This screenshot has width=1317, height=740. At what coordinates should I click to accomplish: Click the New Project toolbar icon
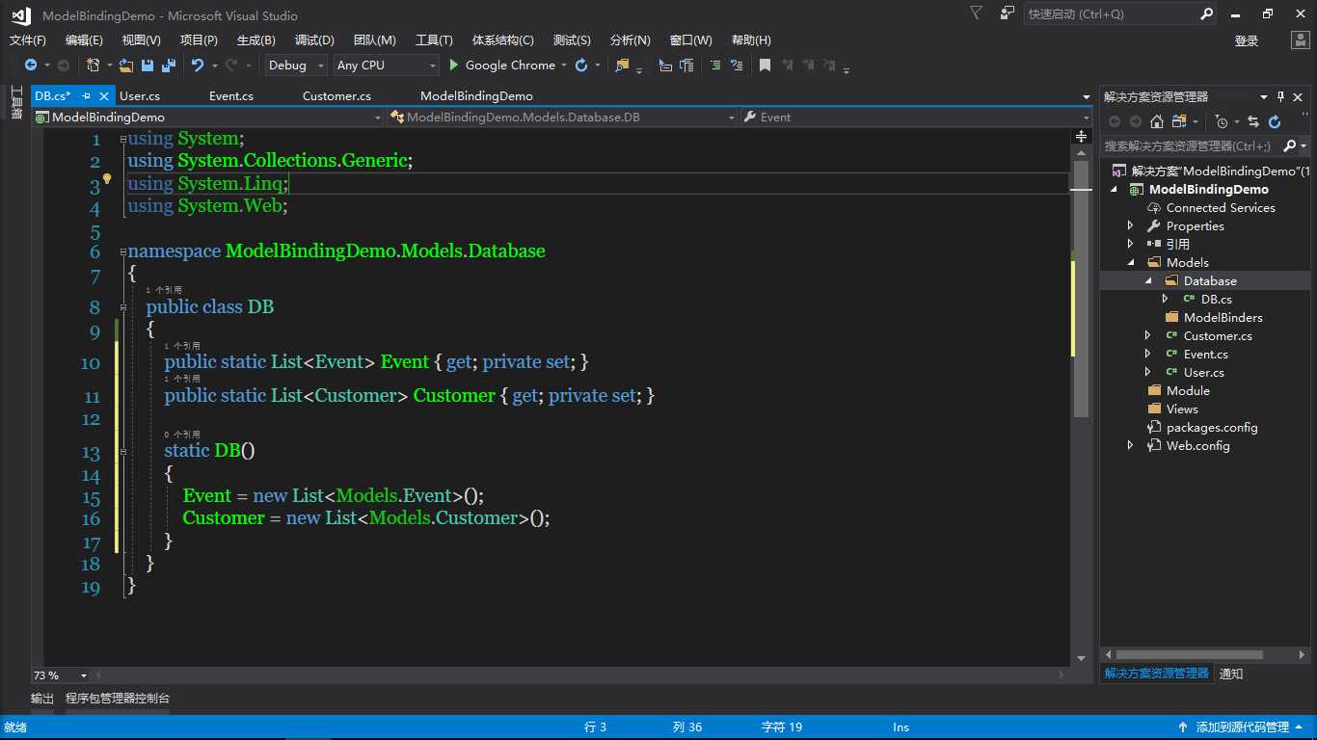point(93,66)
